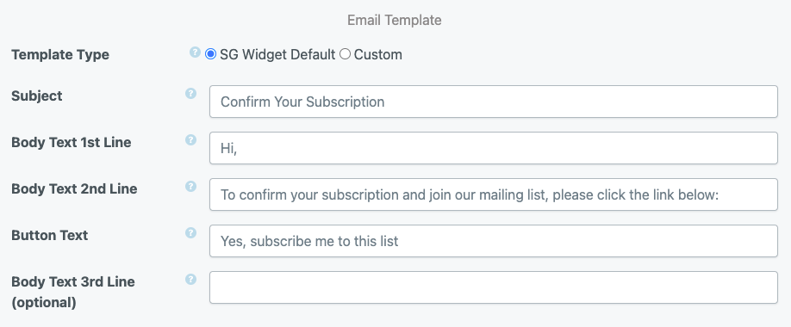
Task: Open the help tooltip beside Template Type
Action: (196, 52)
